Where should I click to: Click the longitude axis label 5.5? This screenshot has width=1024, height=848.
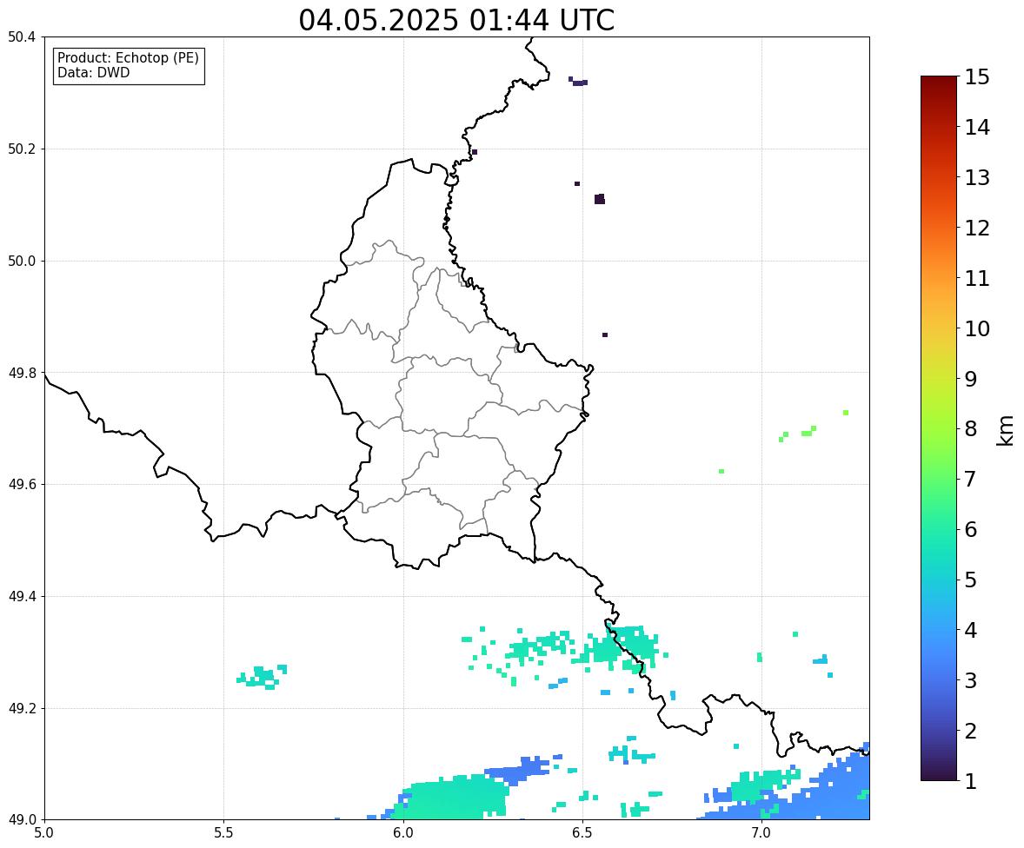(224, 833)
